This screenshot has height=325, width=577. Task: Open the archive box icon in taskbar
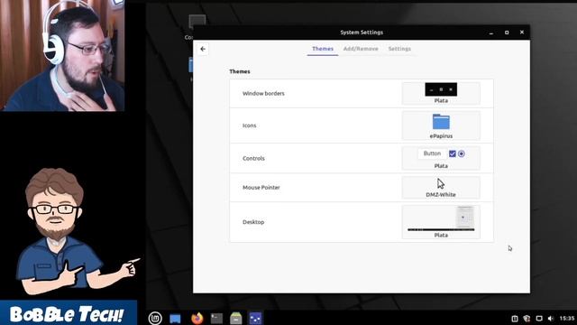point(236,319)
